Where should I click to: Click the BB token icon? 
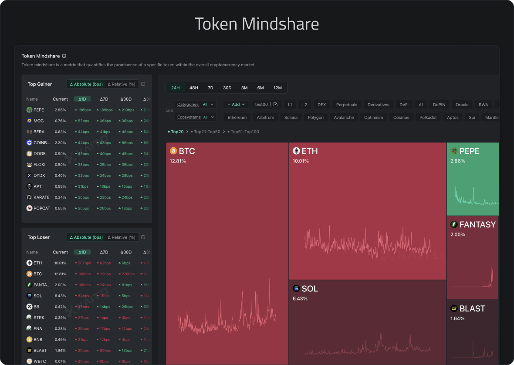click(29, 307)
